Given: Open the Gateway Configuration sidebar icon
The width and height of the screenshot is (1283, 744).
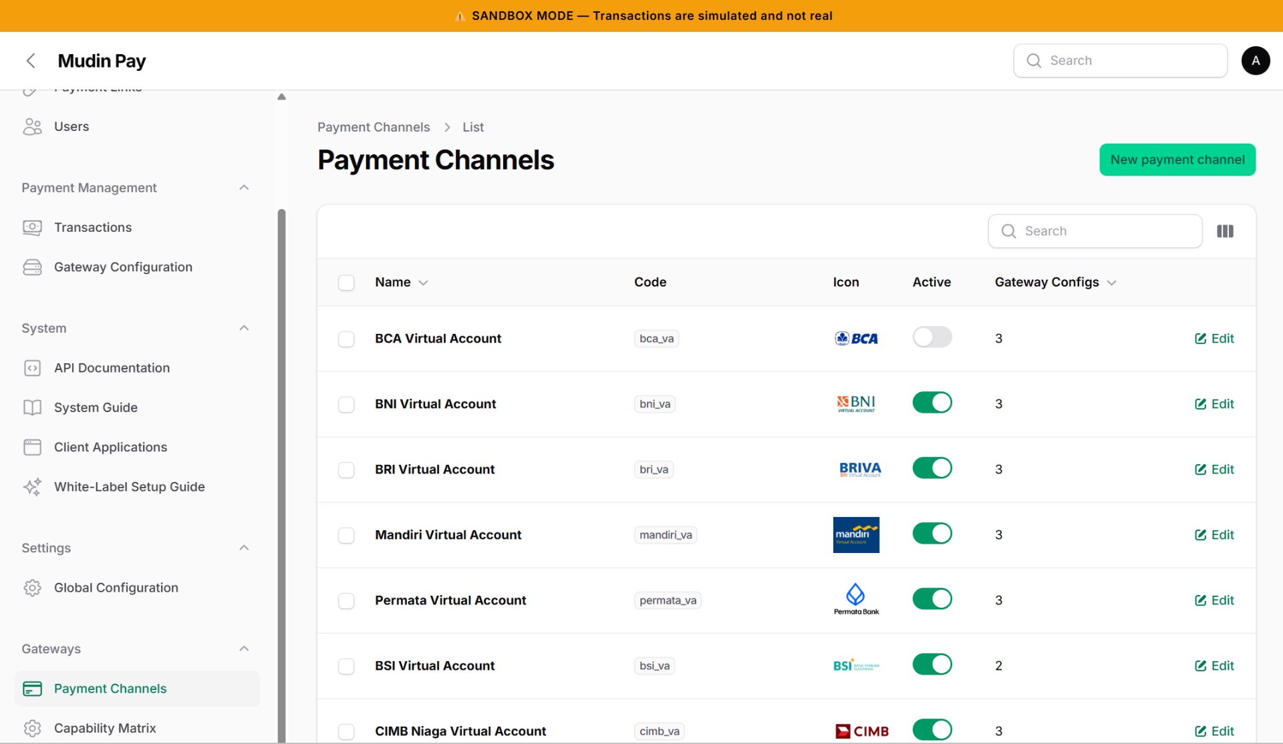Looking at the screenshot, I should pos(32,267).
